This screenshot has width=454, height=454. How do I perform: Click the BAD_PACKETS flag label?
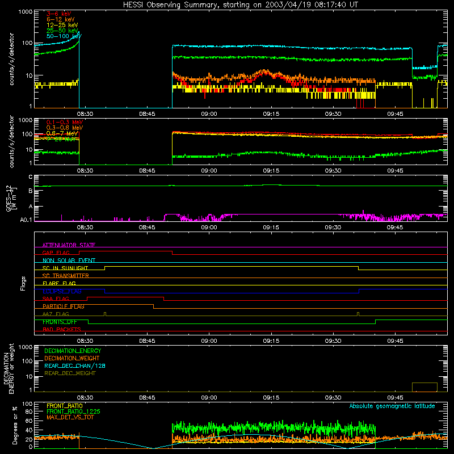(x=62, y=330)
